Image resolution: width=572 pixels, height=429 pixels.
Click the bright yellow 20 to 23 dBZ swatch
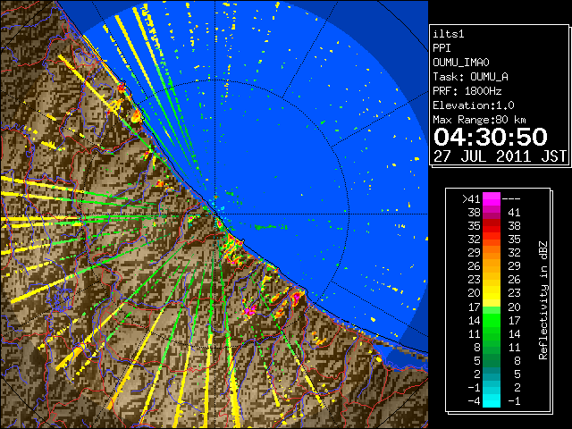coord(492,293)
